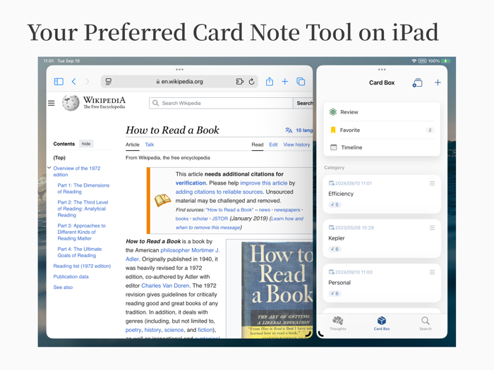Screen dimensions: 494x370
Task: Click the Wikipedia globe logo
Action: [x=71, y=103]
